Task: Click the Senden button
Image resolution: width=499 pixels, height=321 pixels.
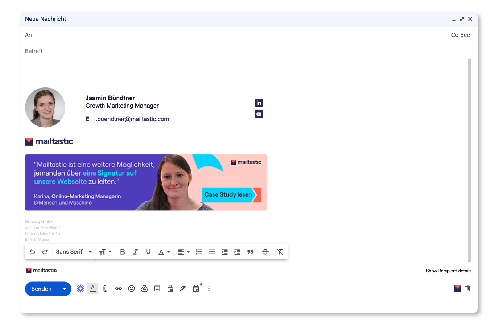Action: 41,289
